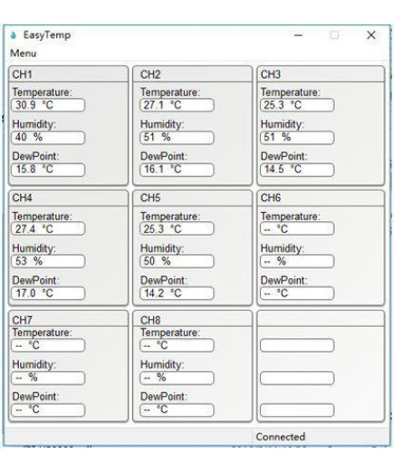Select CH4 temperature field showing 27.4 °C
This screenshot has height=472, width=394.
coord(48,229)
